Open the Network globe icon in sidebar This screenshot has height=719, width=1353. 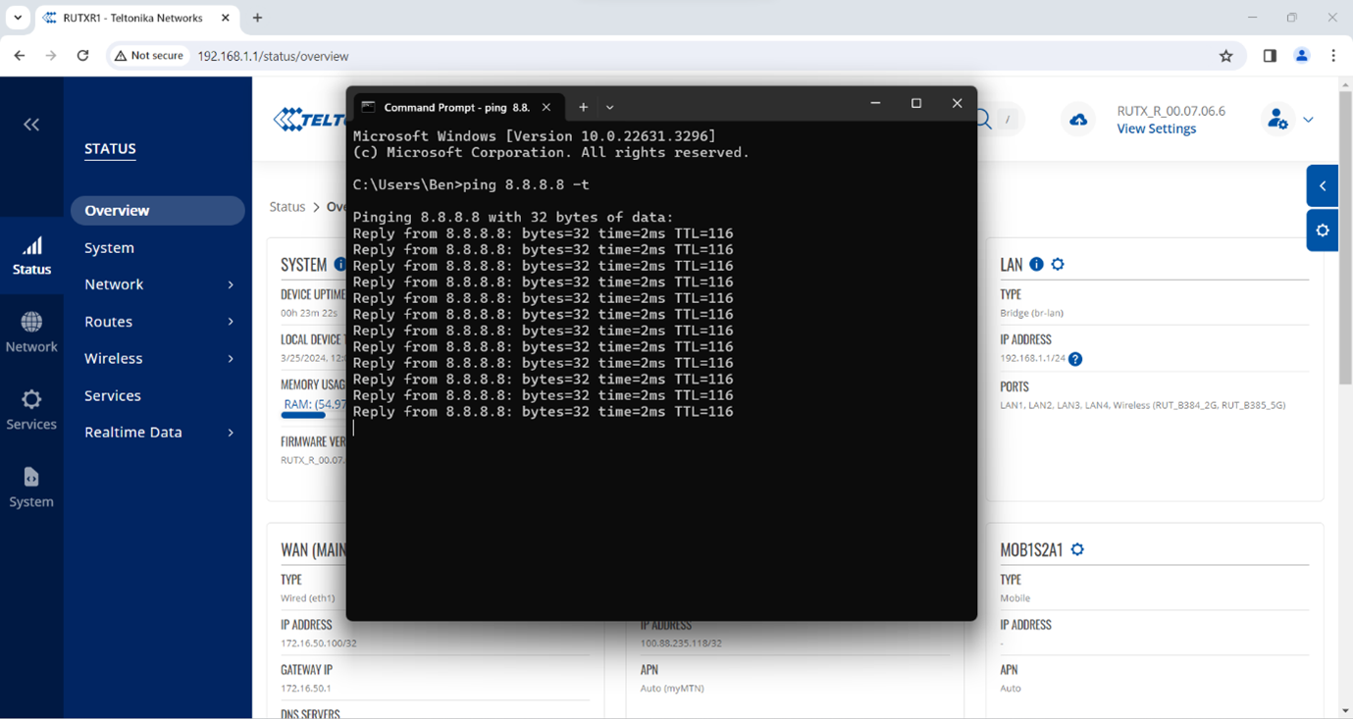coord(31,332)
